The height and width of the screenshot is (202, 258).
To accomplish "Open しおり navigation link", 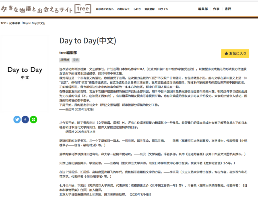I will click(x=137, y=9).
